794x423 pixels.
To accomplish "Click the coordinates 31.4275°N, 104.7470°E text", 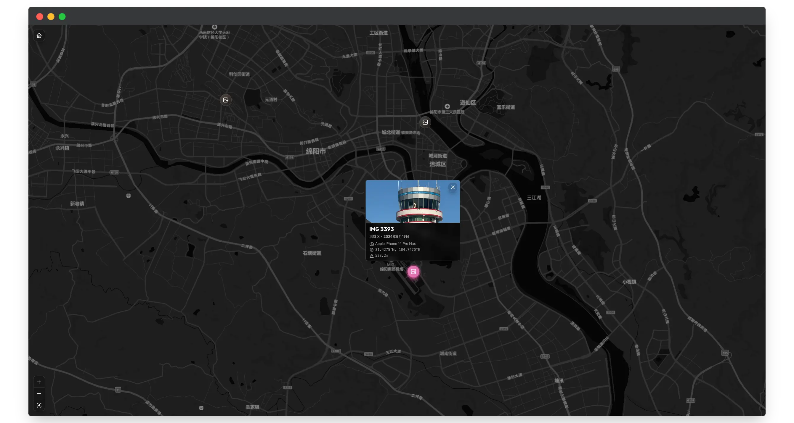I will [x=397, y=250].
